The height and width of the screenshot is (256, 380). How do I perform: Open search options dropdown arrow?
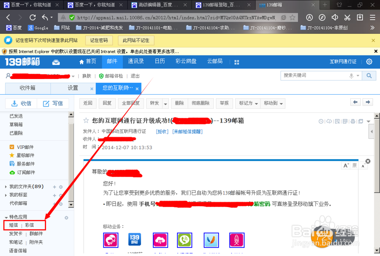click(x=358, y=76)
